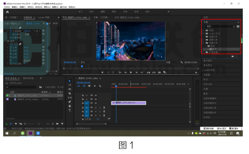Open Premiere Pro in Windows taskbar

coord(30,133)
